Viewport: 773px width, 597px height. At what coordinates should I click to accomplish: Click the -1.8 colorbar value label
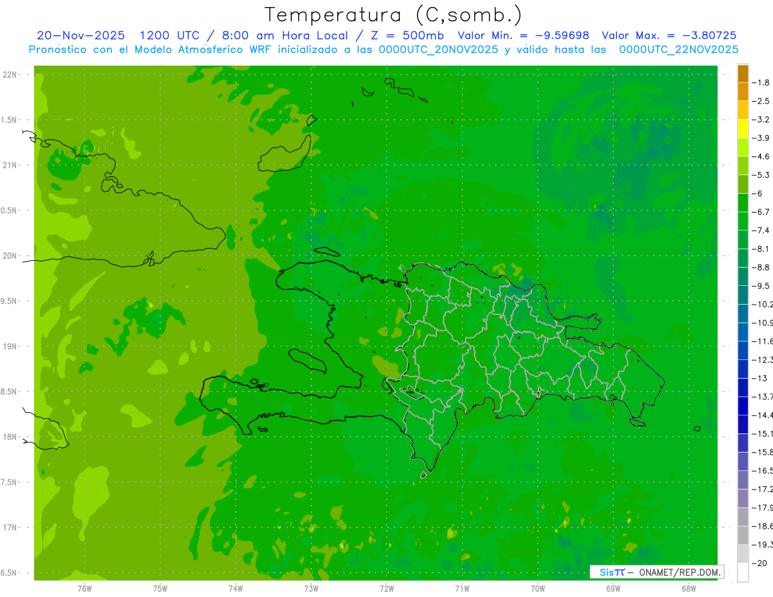(762, 82)
